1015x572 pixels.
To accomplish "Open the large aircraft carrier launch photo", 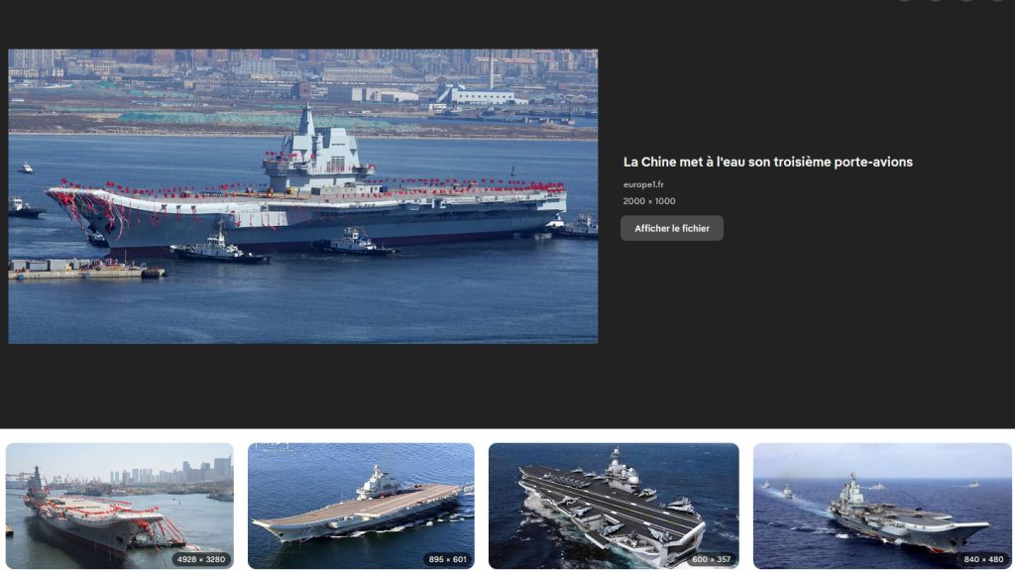I will point(303,196).
